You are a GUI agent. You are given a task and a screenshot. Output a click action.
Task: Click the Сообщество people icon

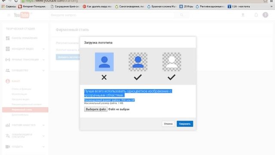coord(8,71)
